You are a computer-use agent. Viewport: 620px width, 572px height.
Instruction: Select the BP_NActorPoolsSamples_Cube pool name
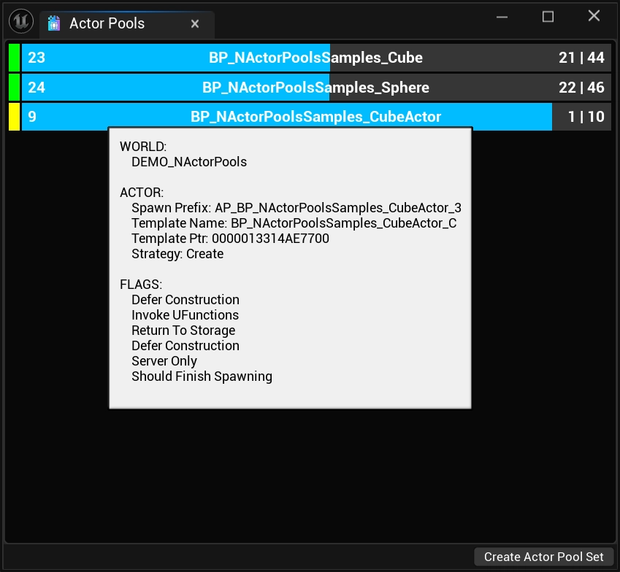[315, 58]
